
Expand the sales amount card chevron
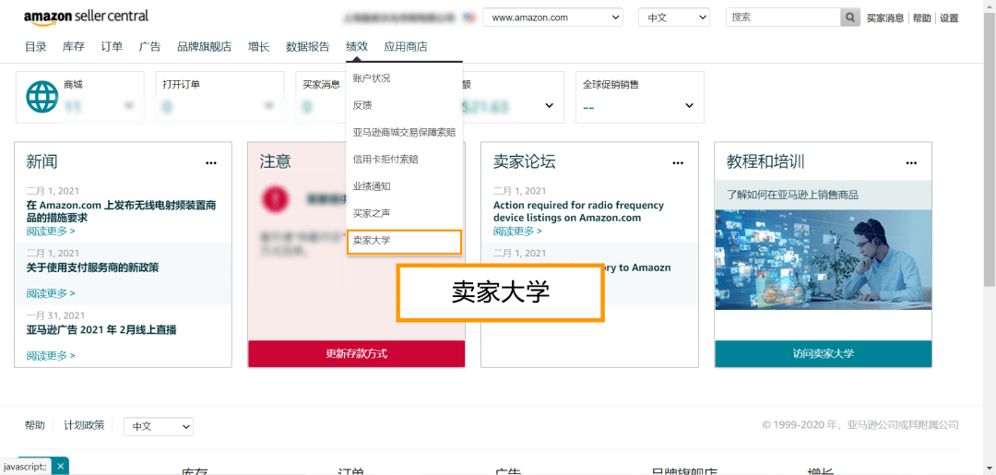point(549,105)
